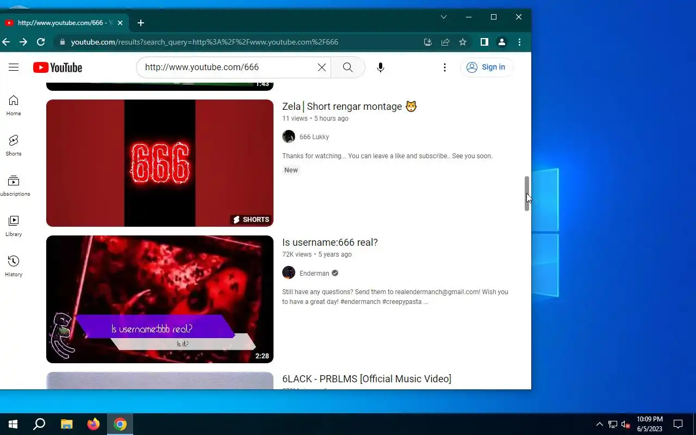Open File Explorer from the taskbar
The image size is (696, 435).
[66, 424]
